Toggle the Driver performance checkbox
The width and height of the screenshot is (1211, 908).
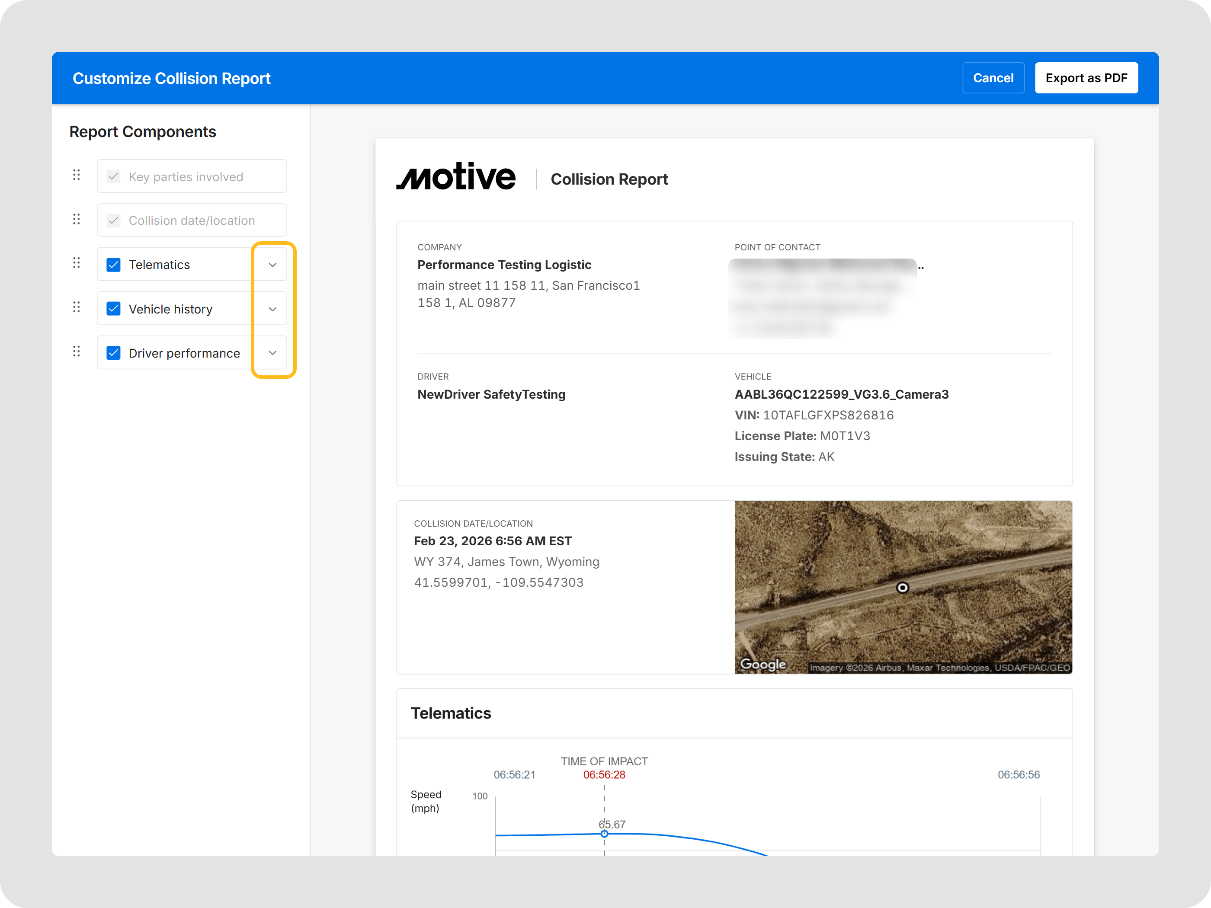113,353
